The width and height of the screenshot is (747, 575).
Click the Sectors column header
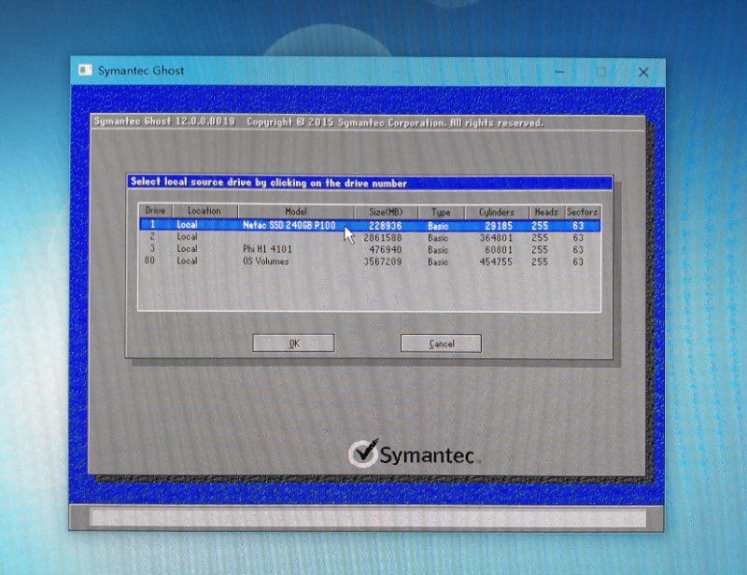pyautogui.click(x=582, y=212)
